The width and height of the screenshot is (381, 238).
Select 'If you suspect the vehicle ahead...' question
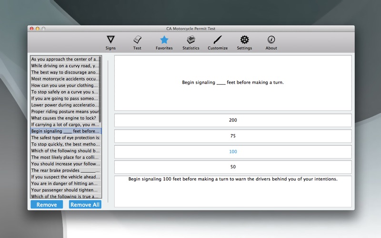[66, 177]
